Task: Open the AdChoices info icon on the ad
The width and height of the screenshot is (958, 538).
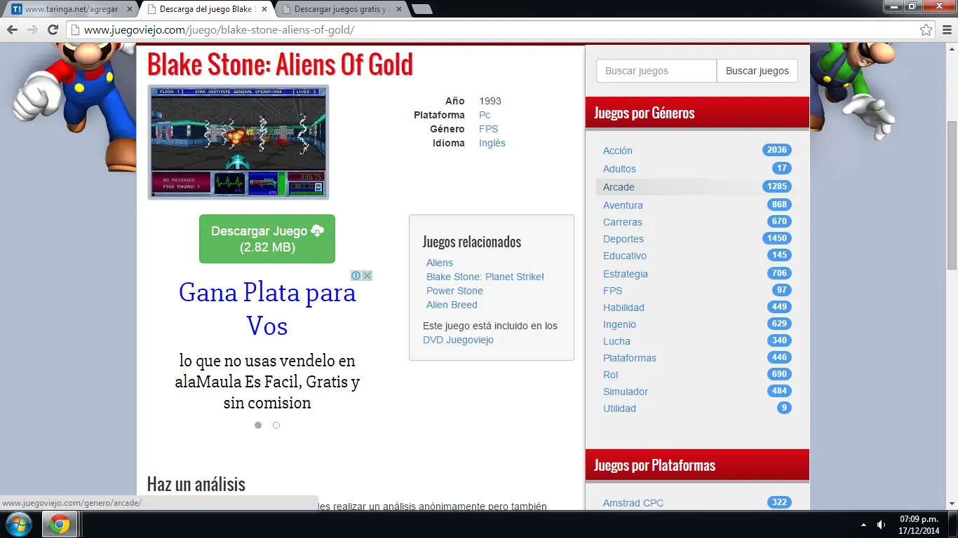Action: (356, 275)
